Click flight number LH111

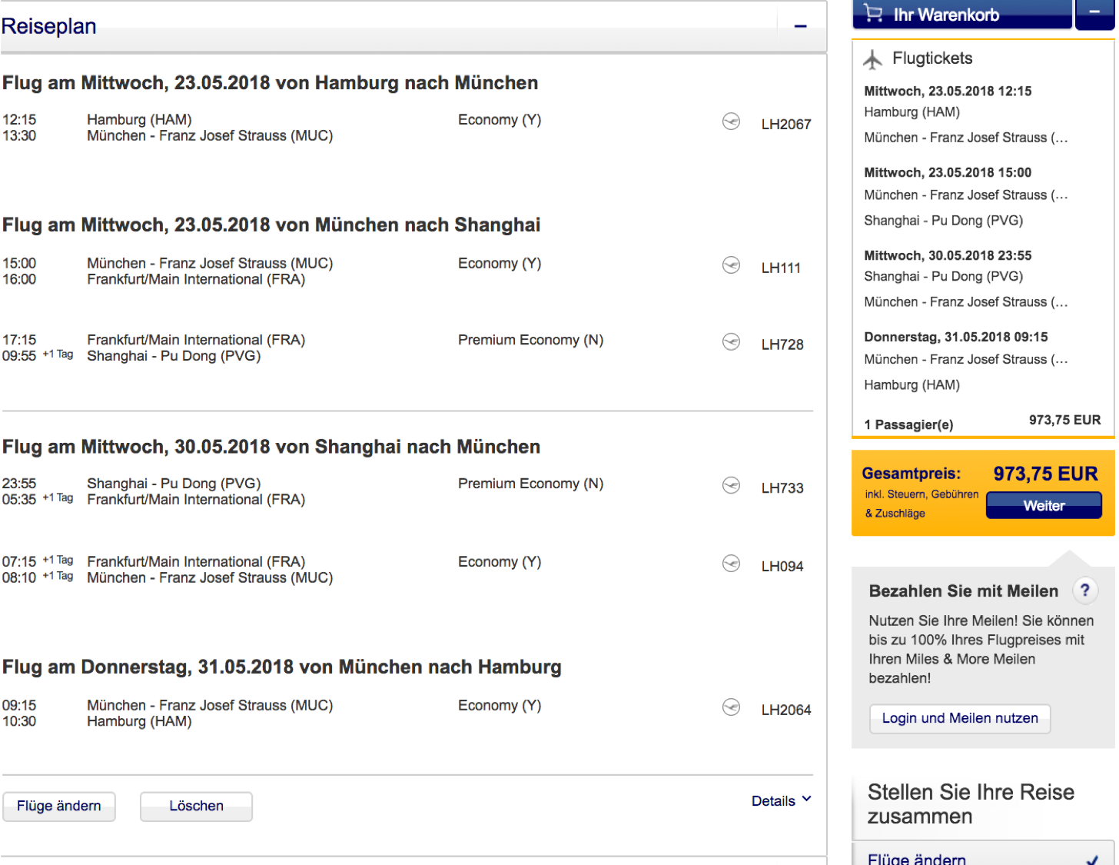(781, 268)
